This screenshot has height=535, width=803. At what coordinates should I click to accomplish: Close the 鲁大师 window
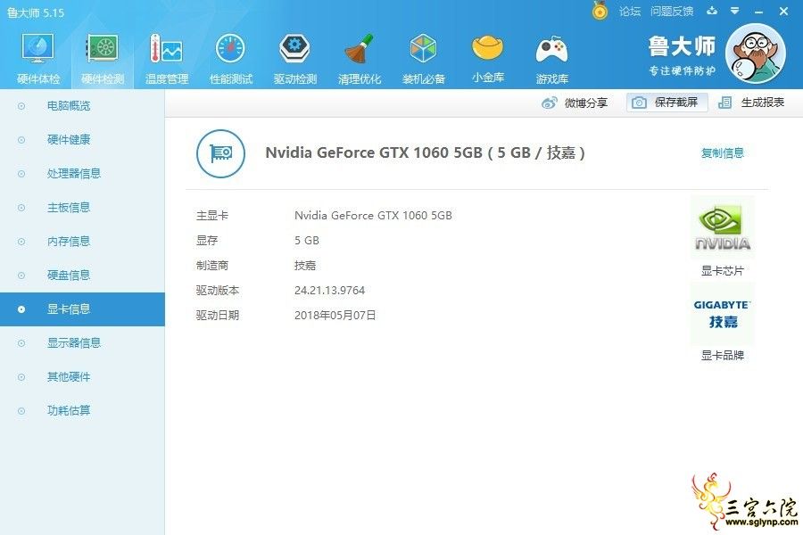[783, 12]
